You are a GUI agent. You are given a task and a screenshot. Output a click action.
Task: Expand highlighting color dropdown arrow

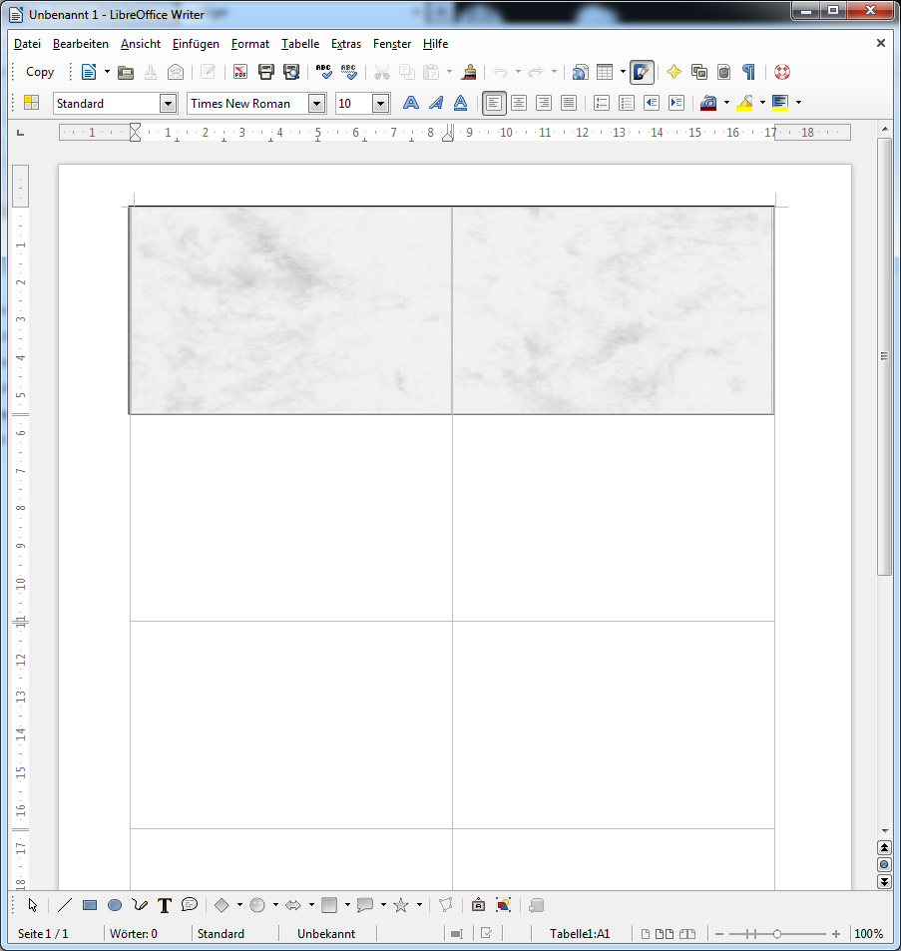coord(762,103)
